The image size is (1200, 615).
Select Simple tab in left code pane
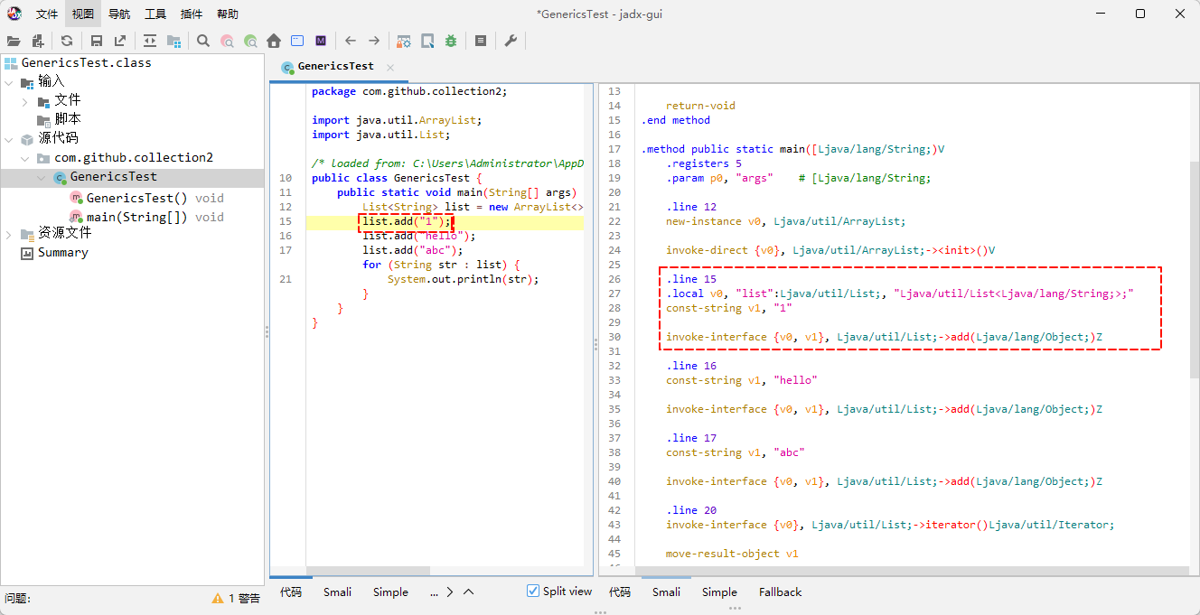point(390,592)
